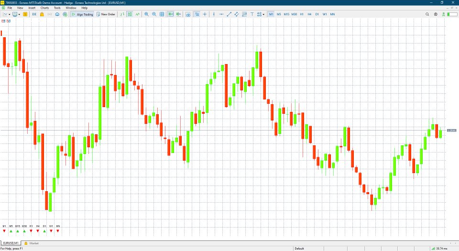Expand the profiles dropdown arrow

[19, 14]
